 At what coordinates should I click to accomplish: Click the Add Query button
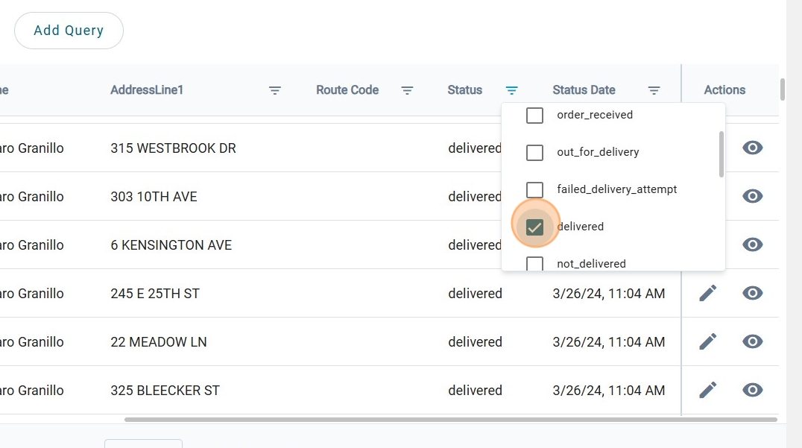coord(69,31)
